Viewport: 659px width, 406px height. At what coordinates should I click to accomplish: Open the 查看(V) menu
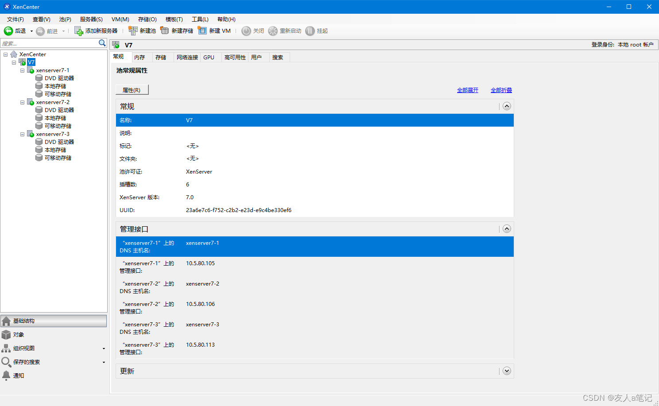[x=41, y=19]
